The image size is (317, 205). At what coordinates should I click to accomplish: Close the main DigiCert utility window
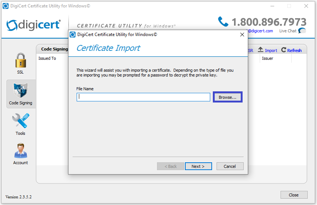306,6
